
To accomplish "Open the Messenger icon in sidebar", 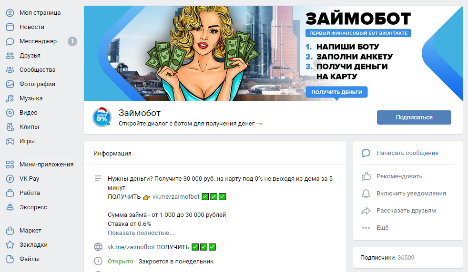I will tap(10, 41).
